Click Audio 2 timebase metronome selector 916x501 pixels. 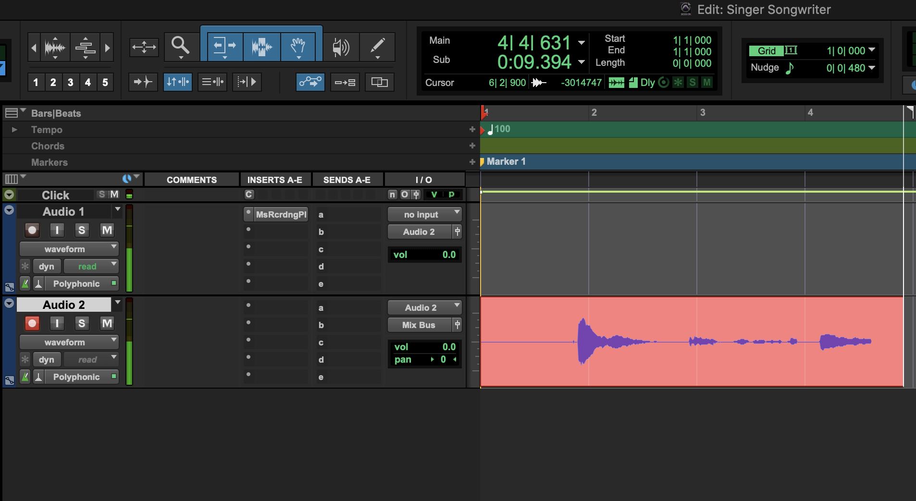(25, 377)
